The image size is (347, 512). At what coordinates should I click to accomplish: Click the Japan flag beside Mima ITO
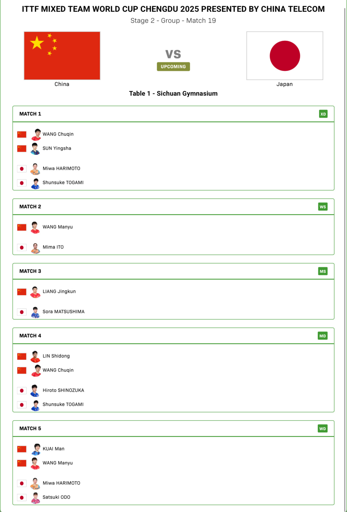coord(22,247)
